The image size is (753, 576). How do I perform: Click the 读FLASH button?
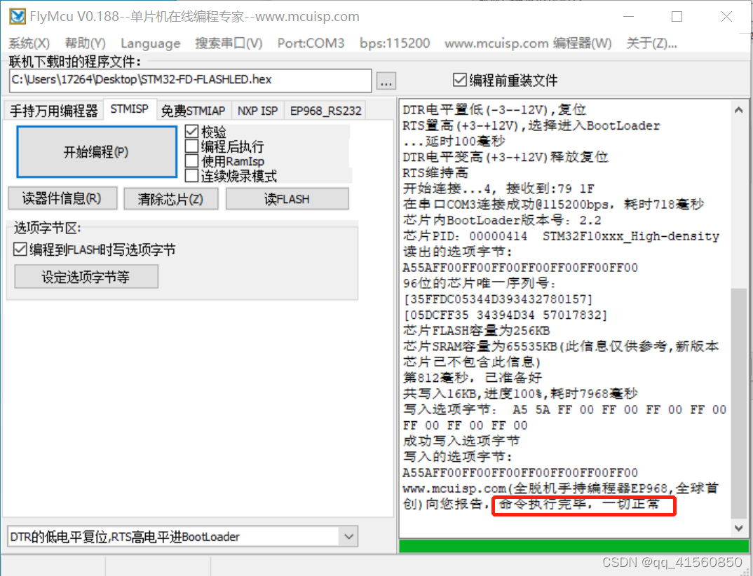click(x=287, y=198)
